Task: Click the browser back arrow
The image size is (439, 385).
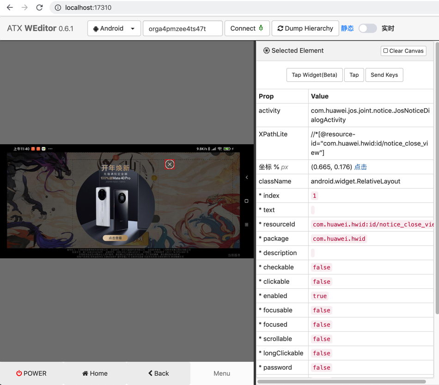Action: 10,7
